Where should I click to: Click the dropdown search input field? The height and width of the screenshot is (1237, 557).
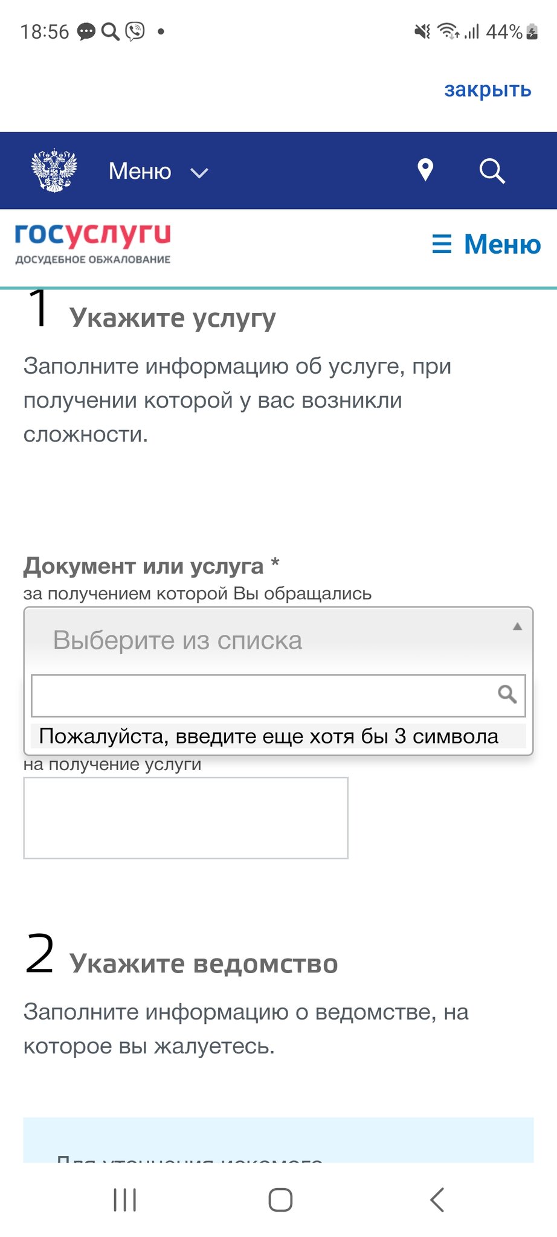(278, 695)
